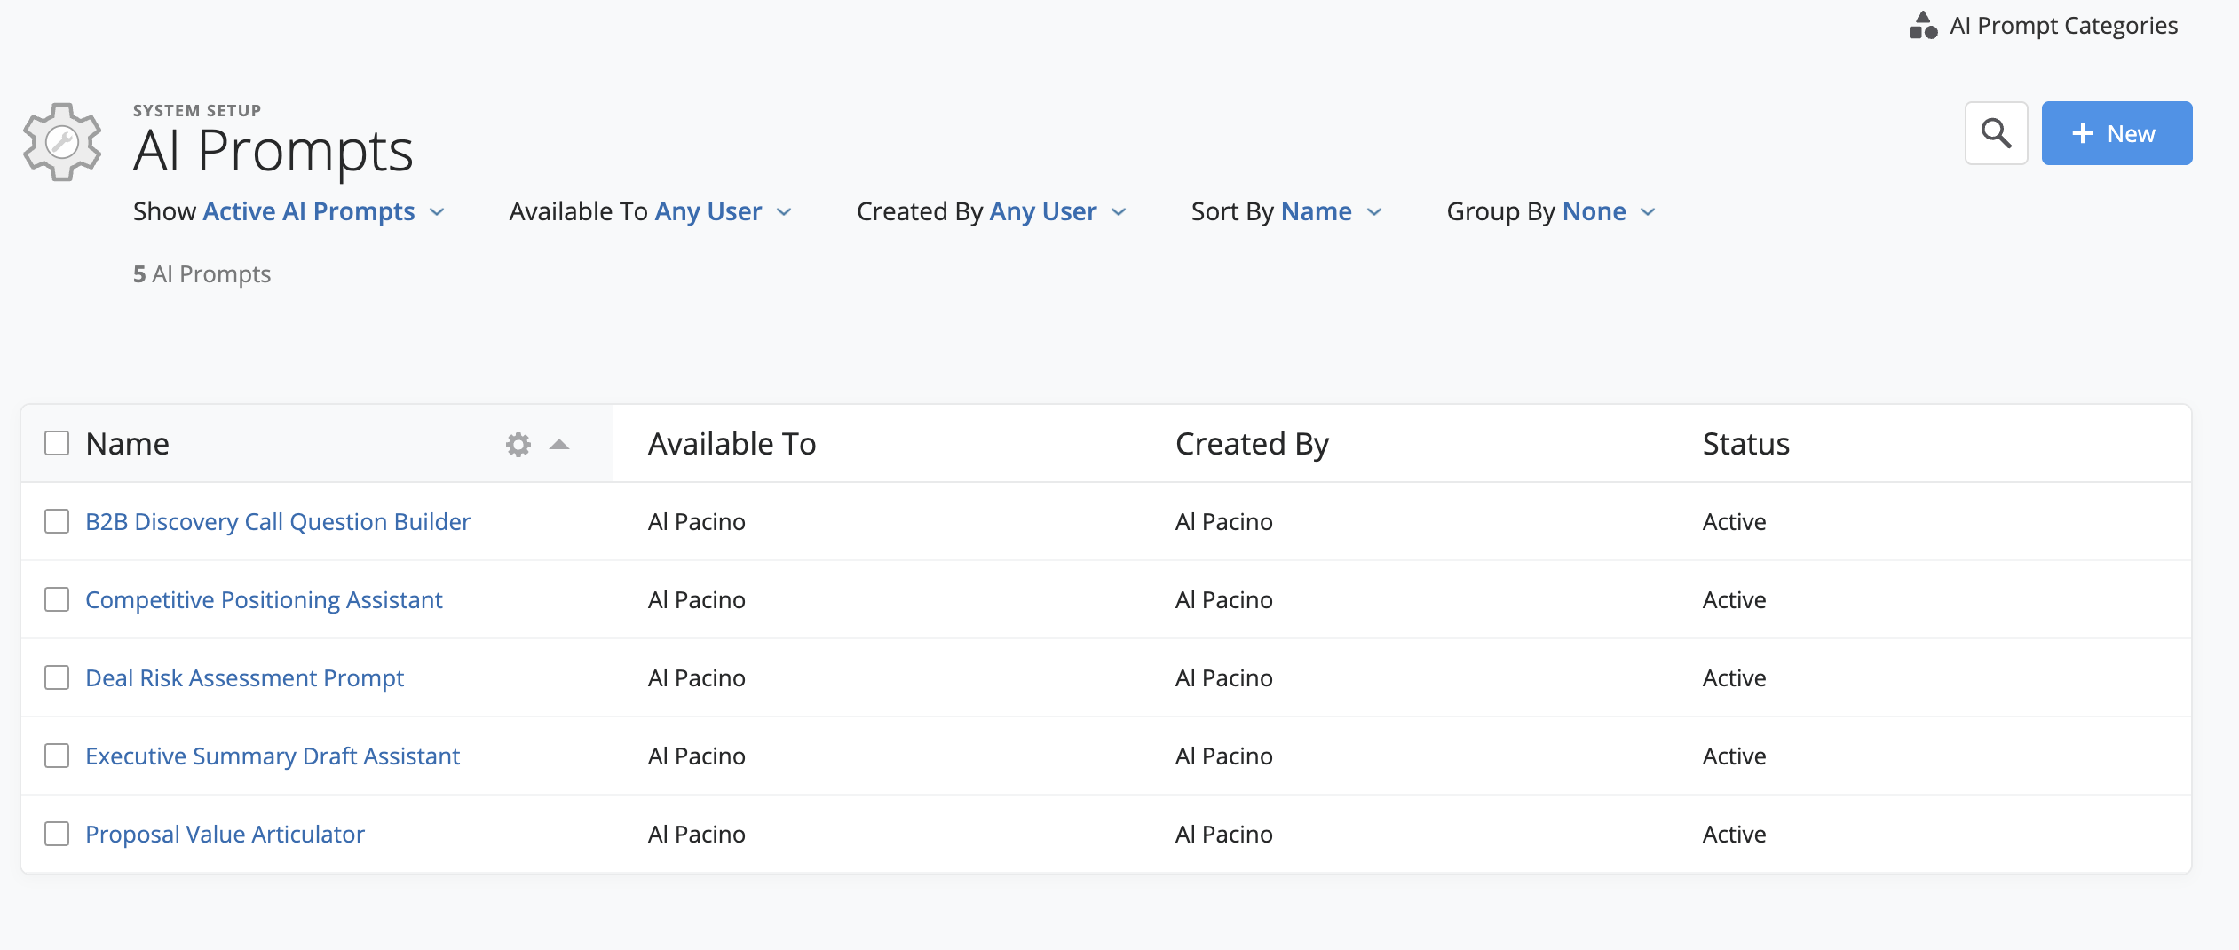Click the System Setup gear icon
This screenshot has width=2239, height=950.
[62, 142]
